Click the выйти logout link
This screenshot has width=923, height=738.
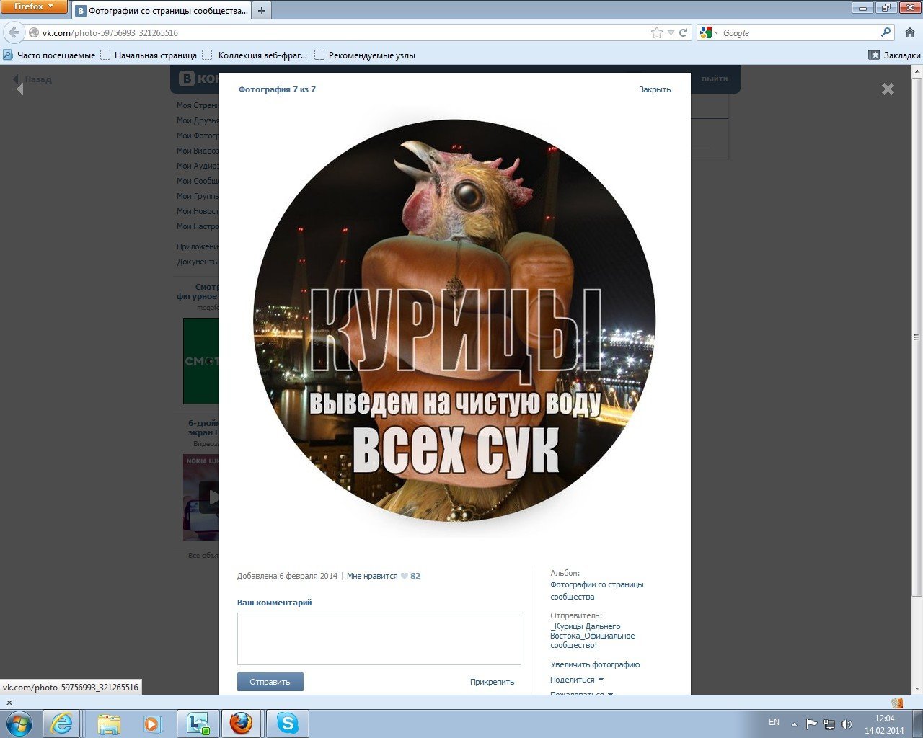[715, 79]
